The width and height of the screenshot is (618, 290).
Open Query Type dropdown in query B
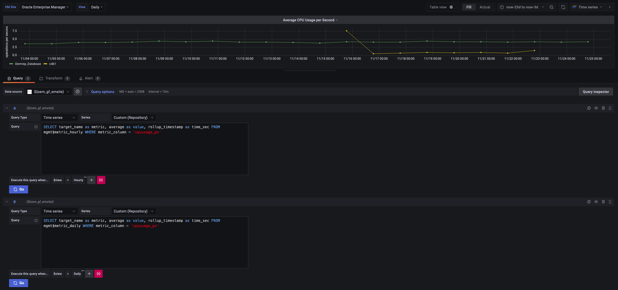pyautogui.click(x=59, y=211)
